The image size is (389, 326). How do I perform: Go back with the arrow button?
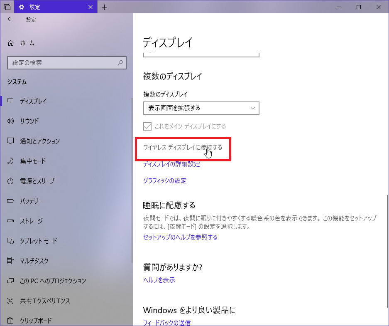[10, 19]
